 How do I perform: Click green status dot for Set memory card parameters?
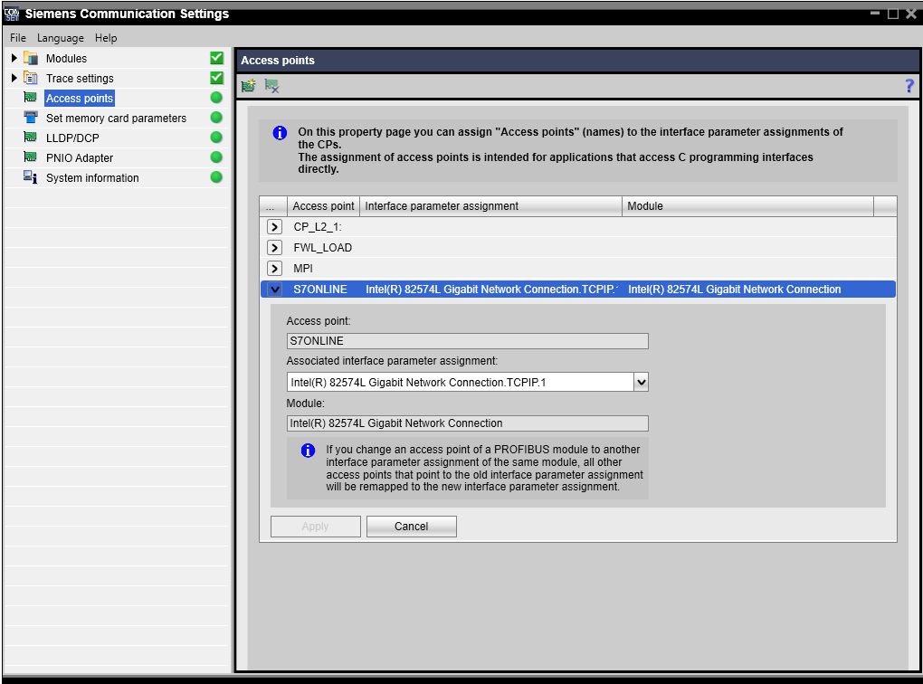click(x=216, y=118)
